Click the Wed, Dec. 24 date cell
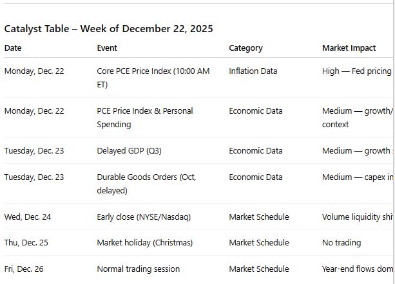The height and width of the screenshot is (284, 395). (28, 217)
